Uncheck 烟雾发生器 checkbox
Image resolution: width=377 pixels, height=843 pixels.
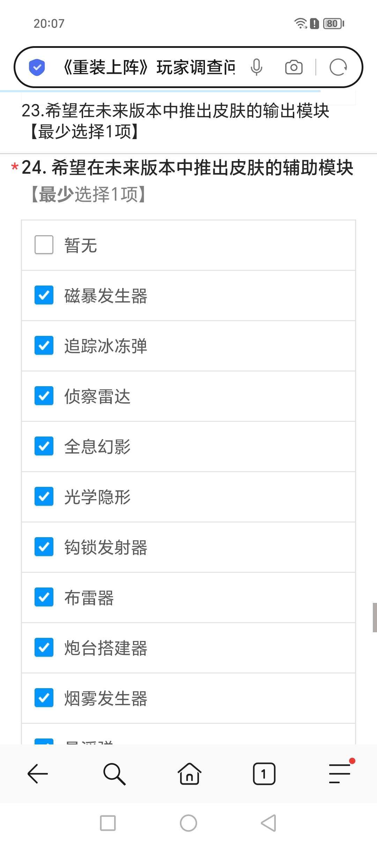(44, 698)
